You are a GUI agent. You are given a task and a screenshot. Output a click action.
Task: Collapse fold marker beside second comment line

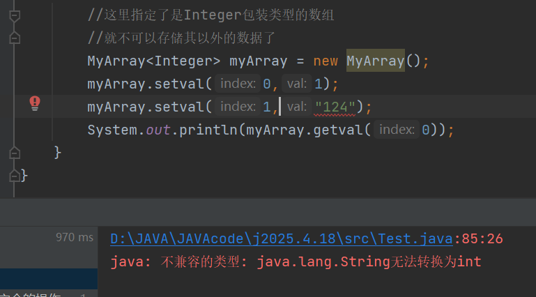click(15, 38)
